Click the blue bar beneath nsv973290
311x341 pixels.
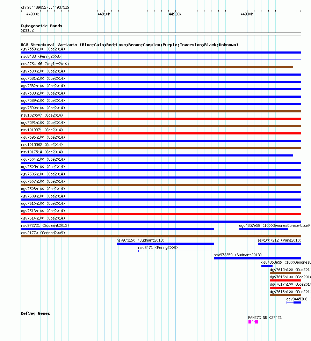165,244
